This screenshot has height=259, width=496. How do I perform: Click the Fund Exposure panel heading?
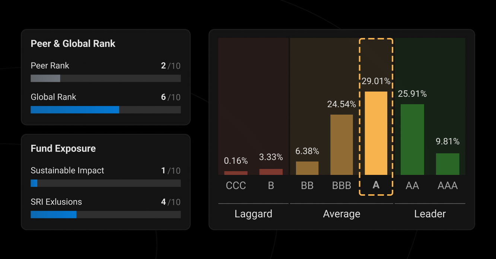[x=63, y=148]
